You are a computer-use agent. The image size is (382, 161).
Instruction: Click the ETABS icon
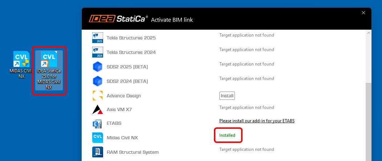click(x=98, y=123)
